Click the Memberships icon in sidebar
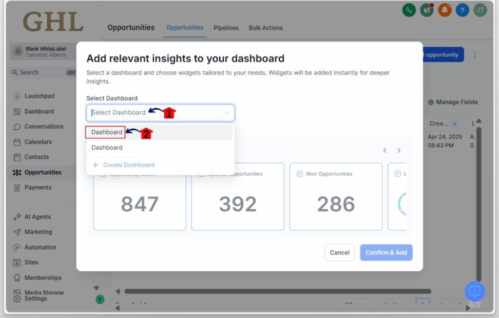 [x=17, y=278]
